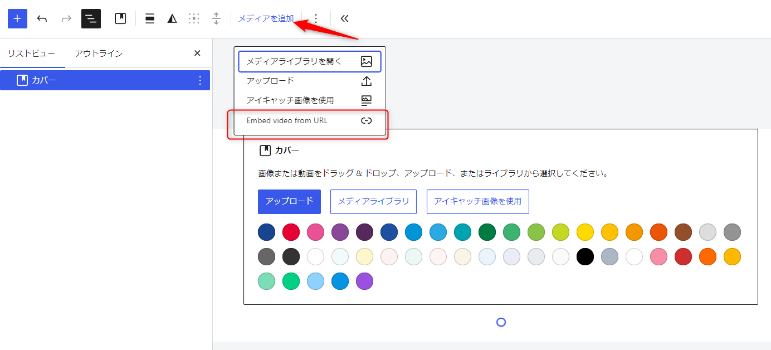Toggle full height toolbar button
The width and height of the screenshot is (771, 350).
(216, 18)
